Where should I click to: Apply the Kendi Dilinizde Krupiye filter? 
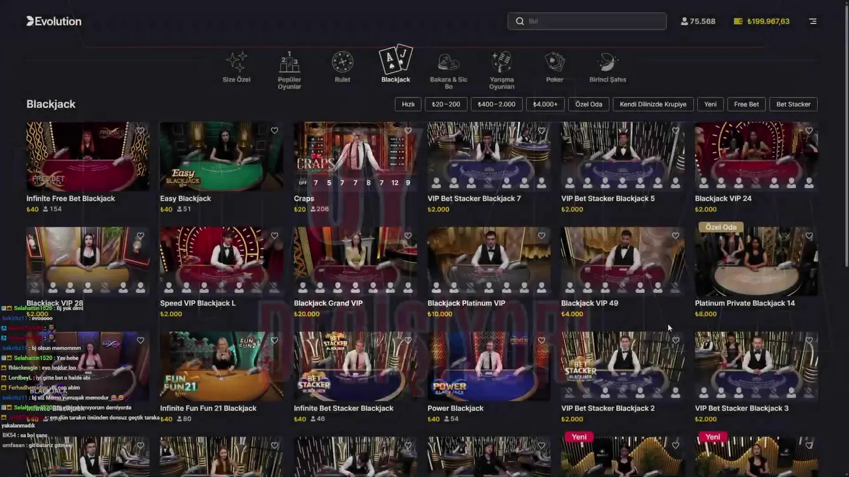tap(653, 104)
